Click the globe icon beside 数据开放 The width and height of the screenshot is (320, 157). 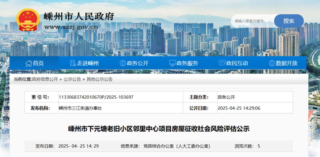coord(271,63)
